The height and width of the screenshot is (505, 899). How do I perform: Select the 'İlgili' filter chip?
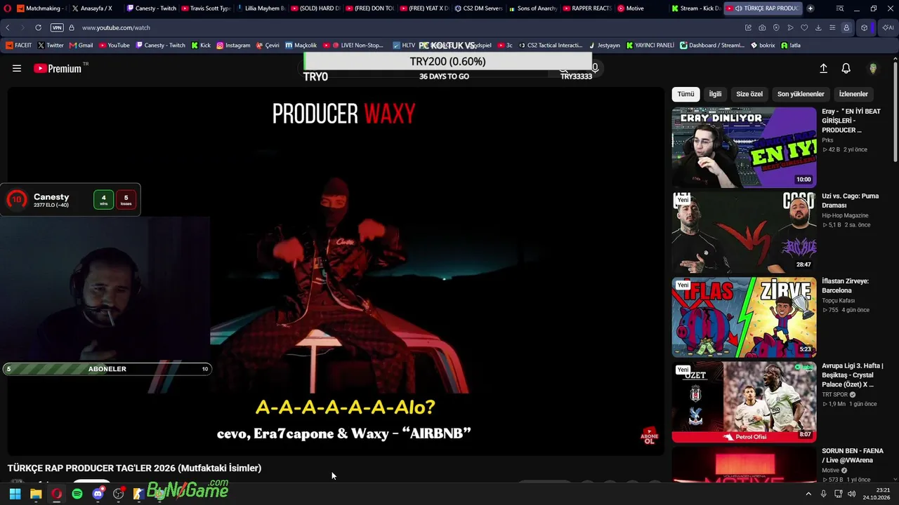tap(715, 94)
